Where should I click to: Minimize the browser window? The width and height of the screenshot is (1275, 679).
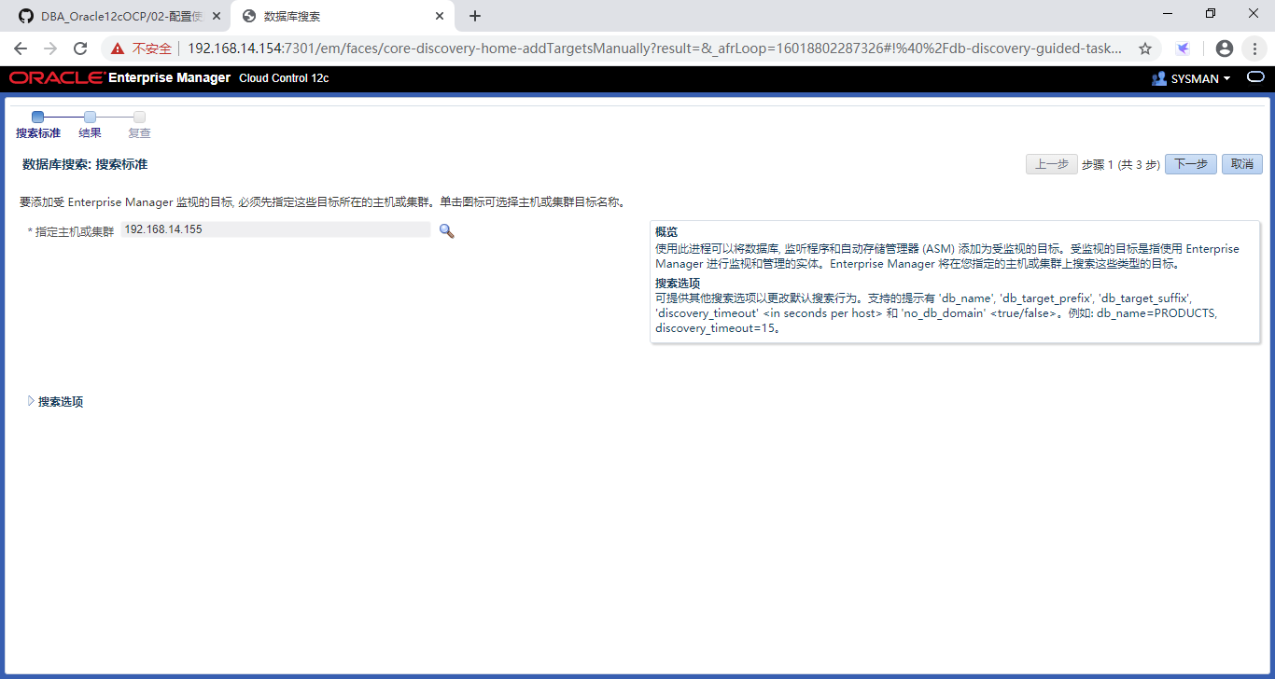pyautogui.click(x=1168, y=13)
